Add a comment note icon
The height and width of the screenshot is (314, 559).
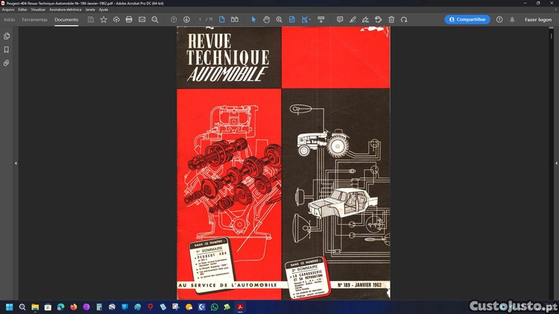click(340, 19)
